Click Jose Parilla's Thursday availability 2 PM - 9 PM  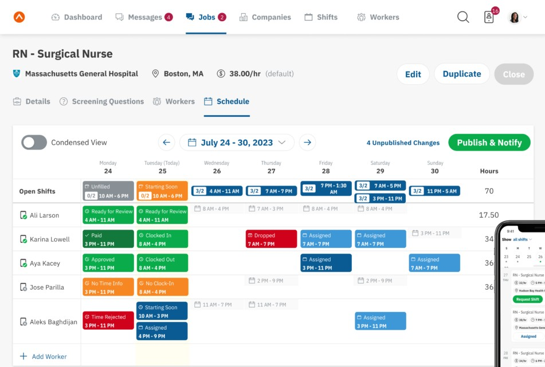pos(272,281)
